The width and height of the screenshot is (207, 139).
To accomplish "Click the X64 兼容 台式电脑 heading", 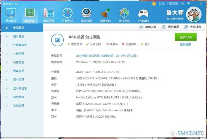I will pos(84,37).
